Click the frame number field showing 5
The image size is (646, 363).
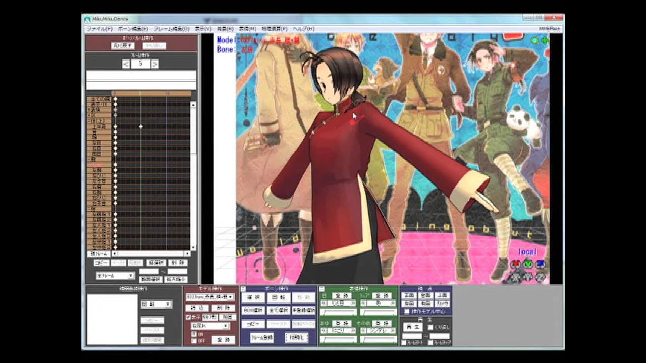point(141,64)
